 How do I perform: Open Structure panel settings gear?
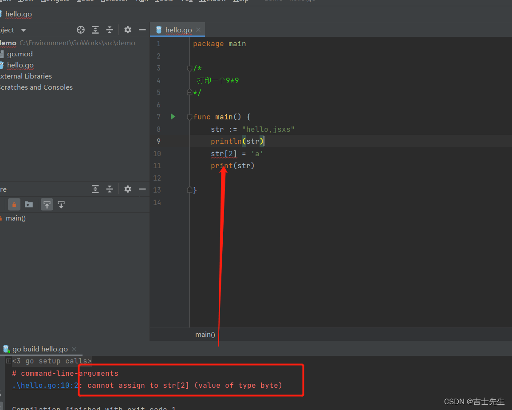click(128, 189)
